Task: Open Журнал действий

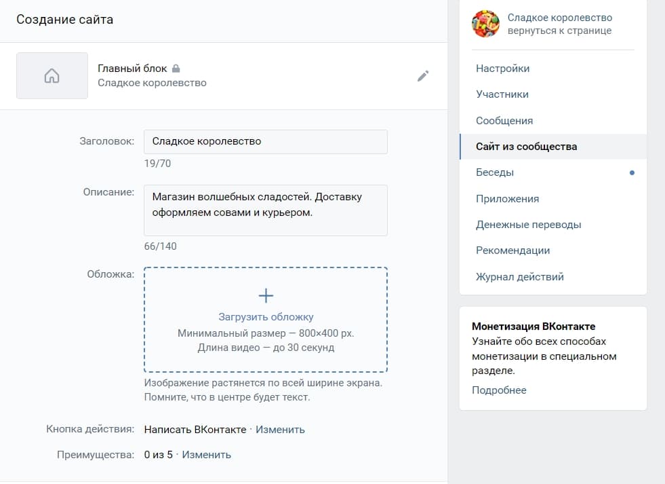Action: coord(519,276)
